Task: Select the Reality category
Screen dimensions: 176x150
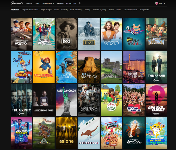Action: pos(88,10)
